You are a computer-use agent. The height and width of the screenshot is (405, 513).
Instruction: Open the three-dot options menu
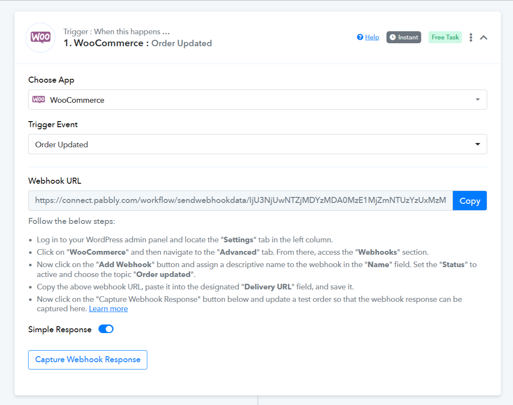tap(471, 37)
